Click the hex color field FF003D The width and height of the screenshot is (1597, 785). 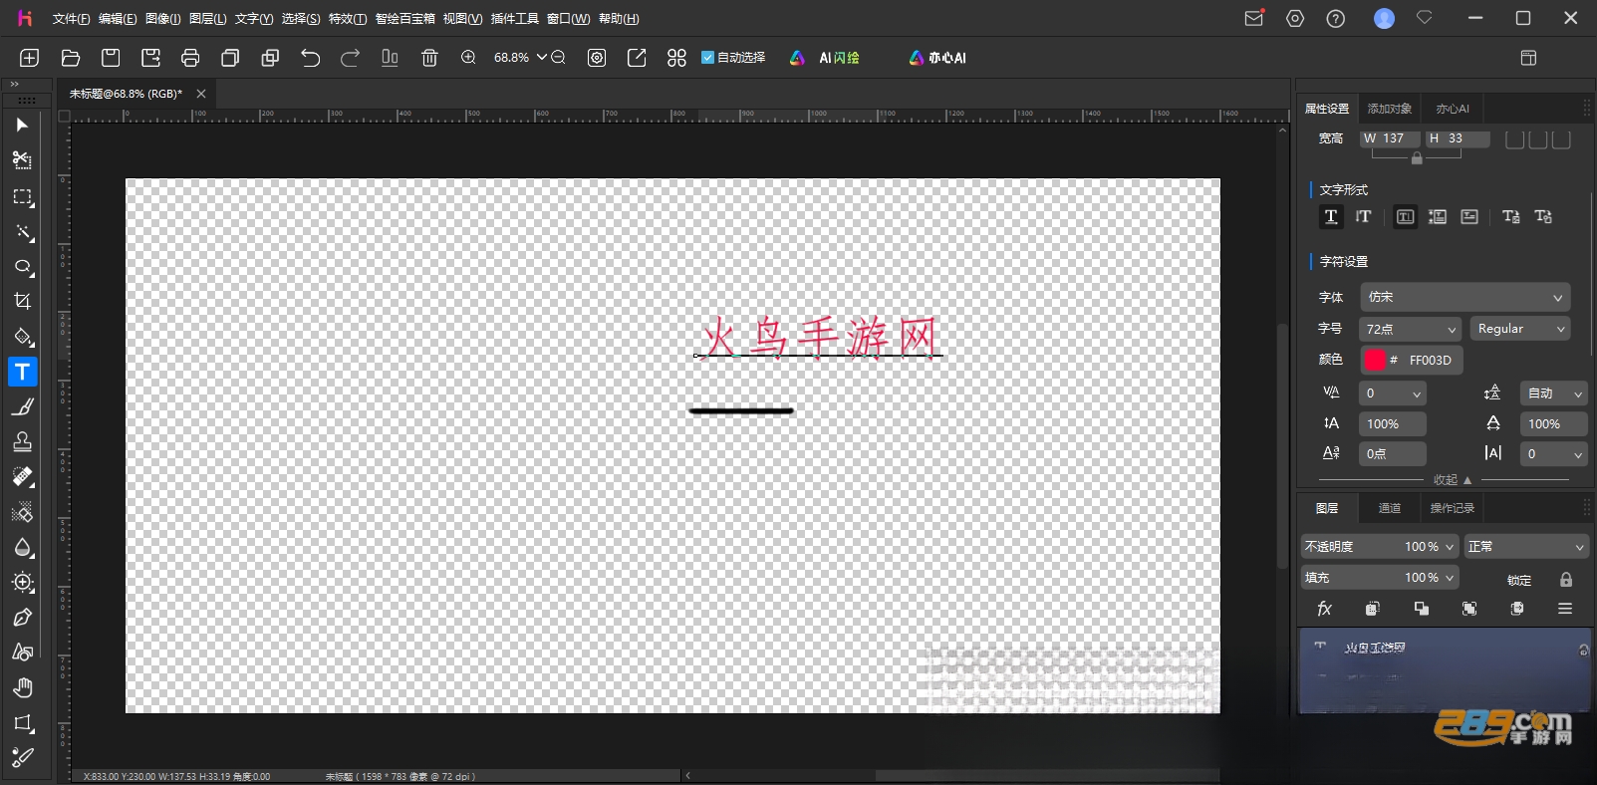pyautogui.click(x=1431, y=361)
